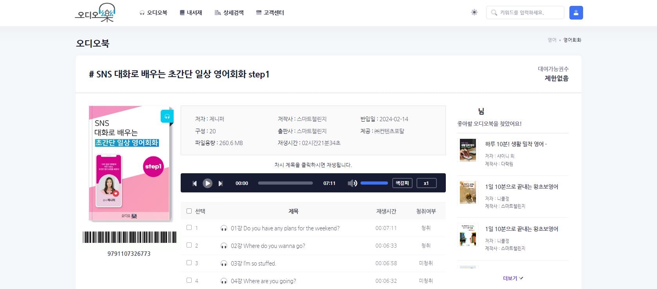The height and width of the screenshot is (289, 657).
Task: Click 청취 status of track 2
Action: tap(426, 246)
